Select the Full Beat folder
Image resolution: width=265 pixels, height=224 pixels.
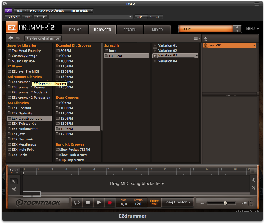(126, 56)
